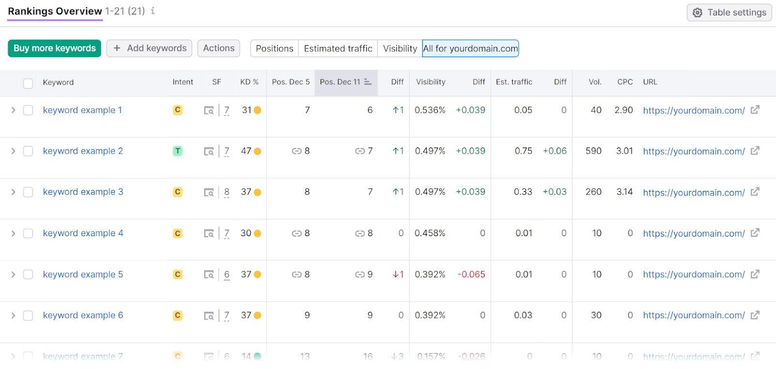
Task: Click the C intent badge for keyword example 5
Action: point(178,274)
